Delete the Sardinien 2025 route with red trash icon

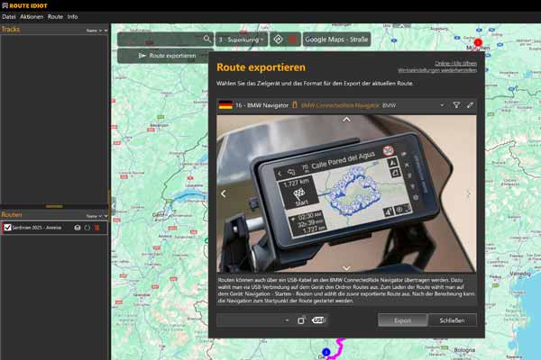pos(97,228)
